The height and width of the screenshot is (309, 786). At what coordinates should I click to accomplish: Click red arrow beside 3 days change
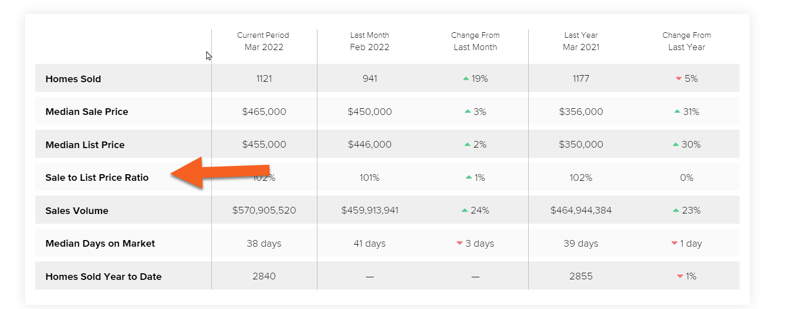pyautogui.click(x=459, y=244)
